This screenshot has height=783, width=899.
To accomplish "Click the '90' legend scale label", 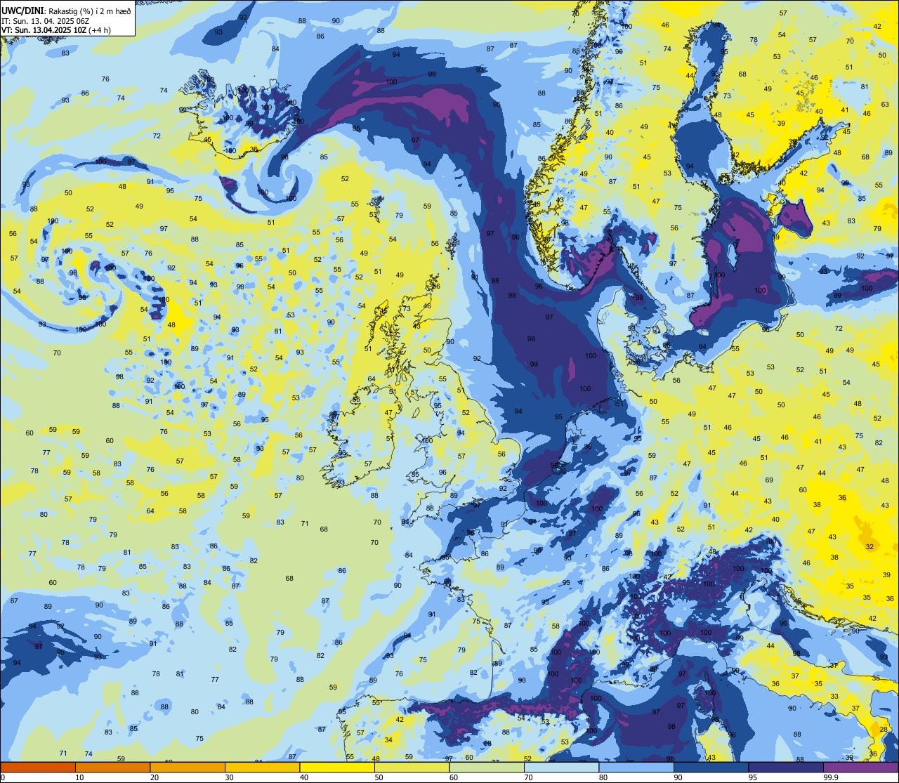I will 678,777.
